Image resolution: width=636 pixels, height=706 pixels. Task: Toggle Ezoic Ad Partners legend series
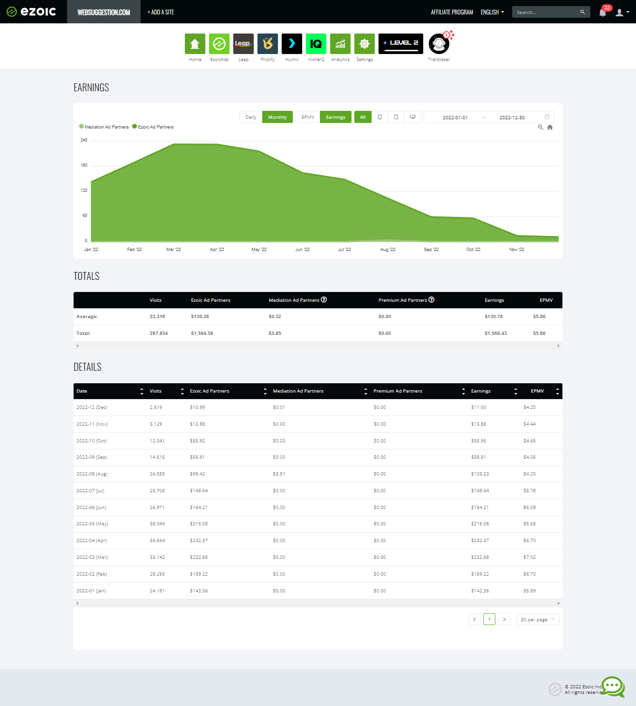tap(153, 127)
